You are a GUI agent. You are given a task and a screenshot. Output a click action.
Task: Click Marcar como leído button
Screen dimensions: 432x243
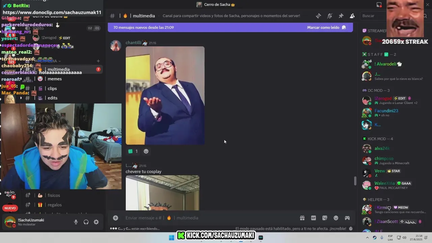(x=326, y=27)
